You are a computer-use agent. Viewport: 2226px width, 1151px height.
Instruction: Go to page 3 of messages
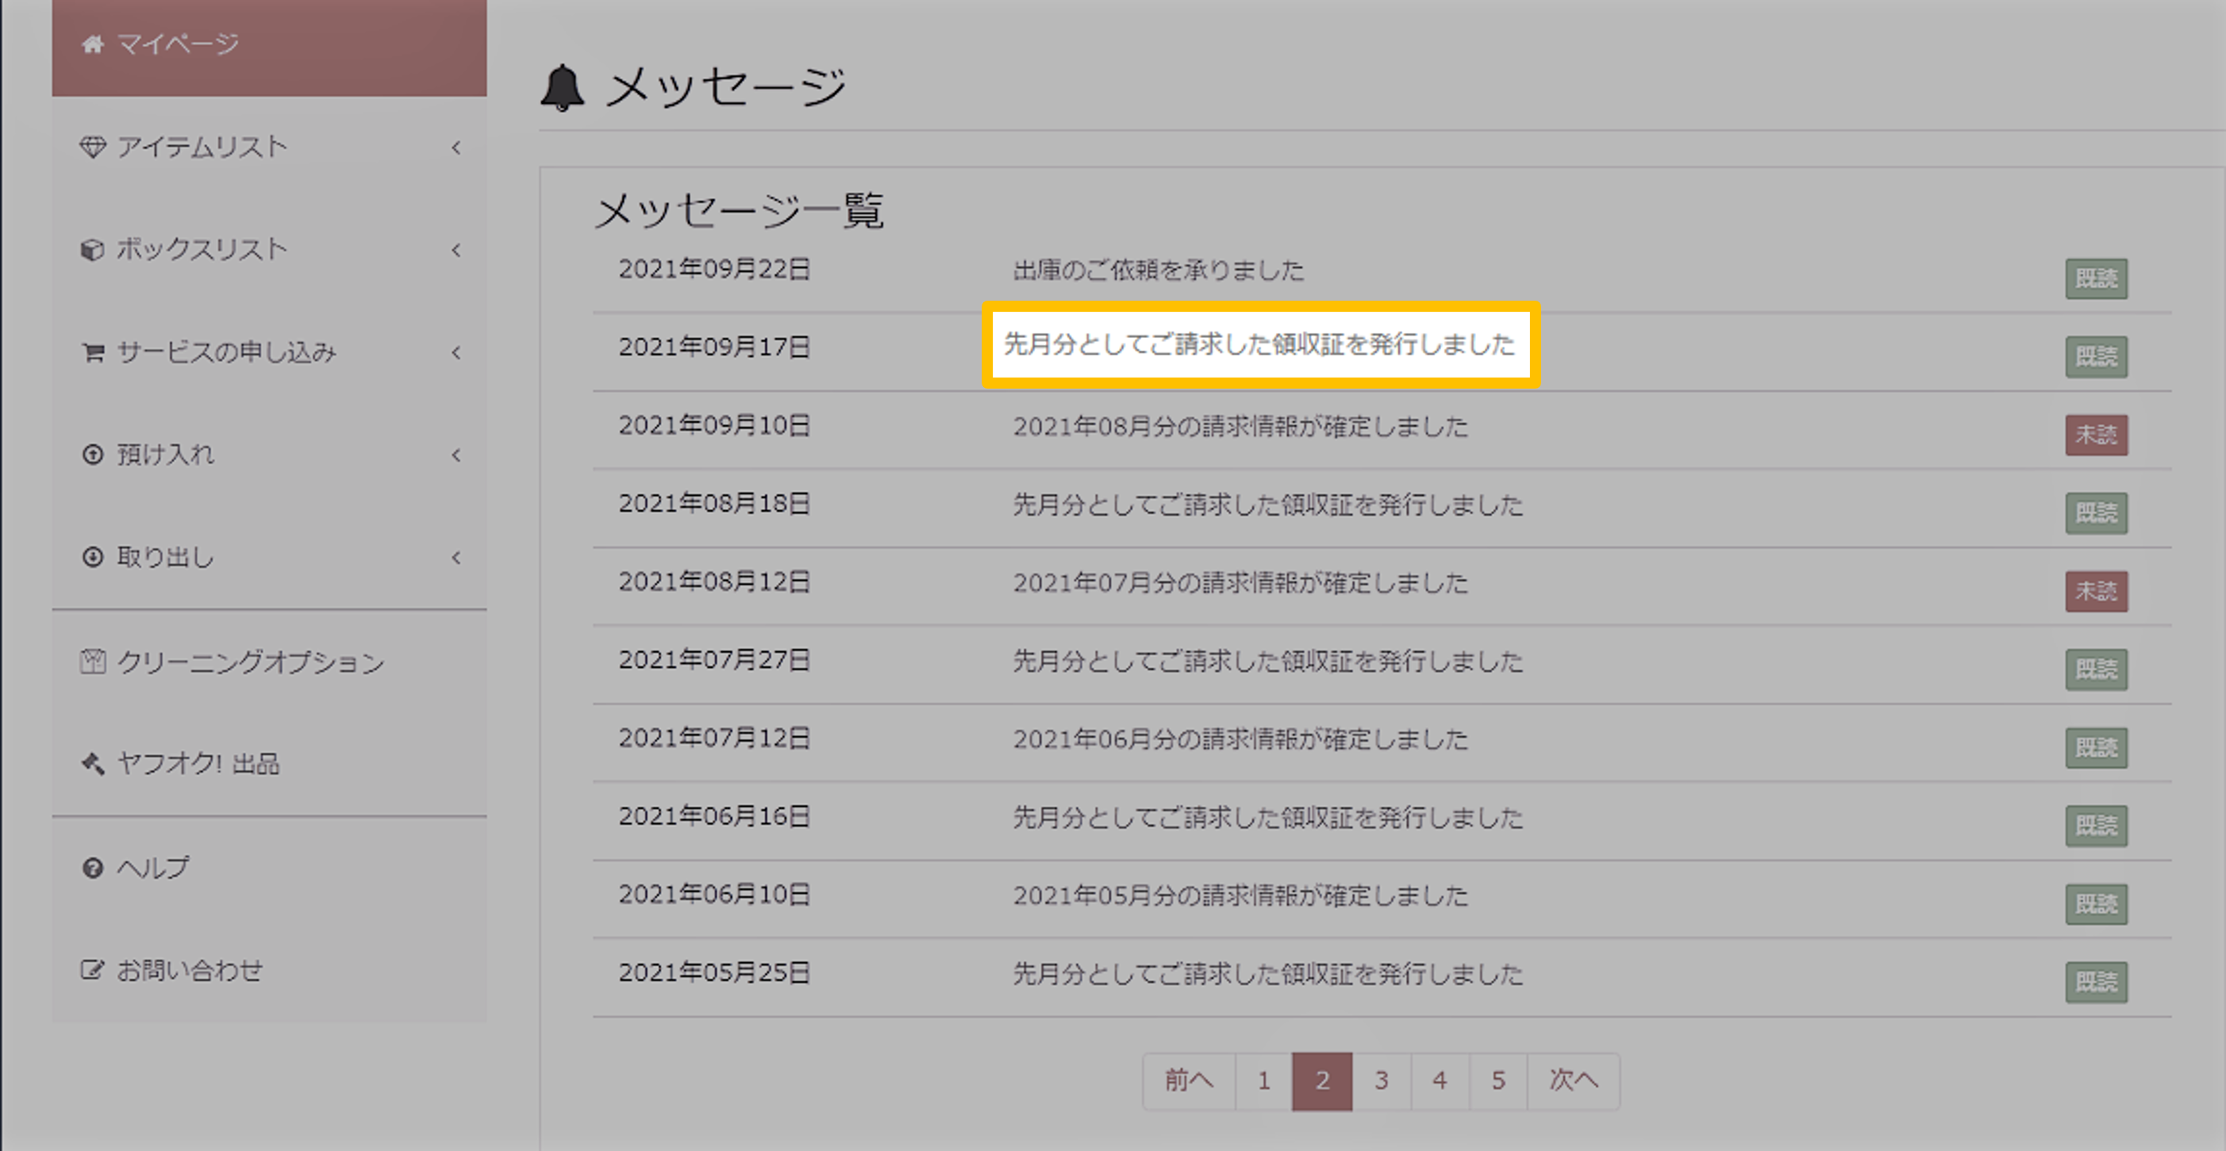1381,1080
